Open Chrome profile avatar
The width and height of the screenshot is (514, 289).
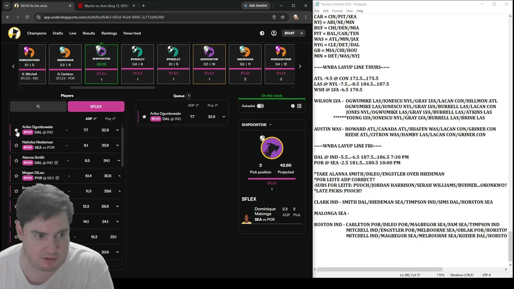[296, 17]
